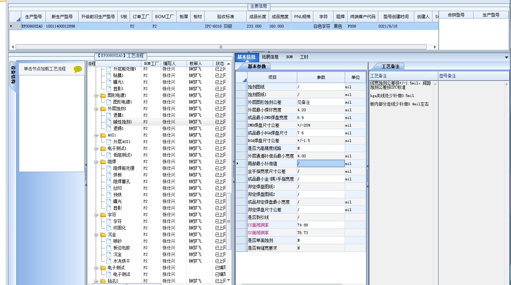Click the 单击节点加载工艺流程 label
The image size is (511, 285).
pyautogui.click(x=45, y=69)
